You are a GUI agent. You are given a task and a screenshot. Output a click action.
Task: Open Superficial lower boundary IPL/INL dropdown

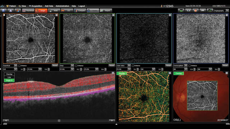click(x=34, y=69)
